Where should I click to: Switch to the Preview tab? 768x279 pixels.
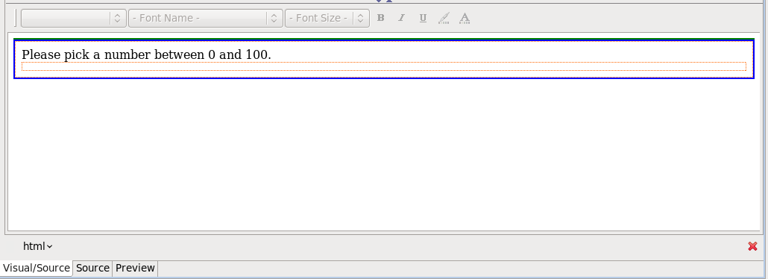[x=135, y=269]
